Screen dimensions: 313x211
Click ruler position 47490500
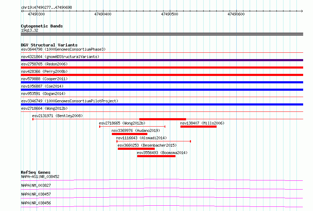pos(170,14)
